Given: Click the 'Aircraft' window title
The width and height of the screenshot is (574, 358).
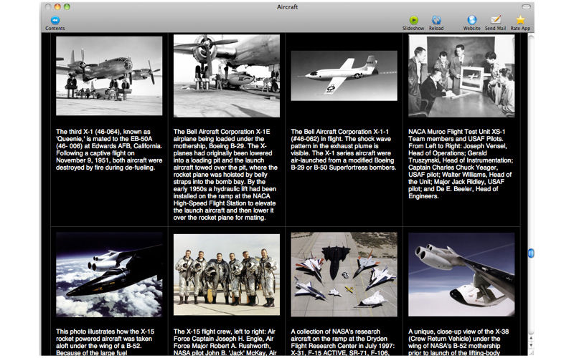Looking at the screenshot, I should 287,6.
